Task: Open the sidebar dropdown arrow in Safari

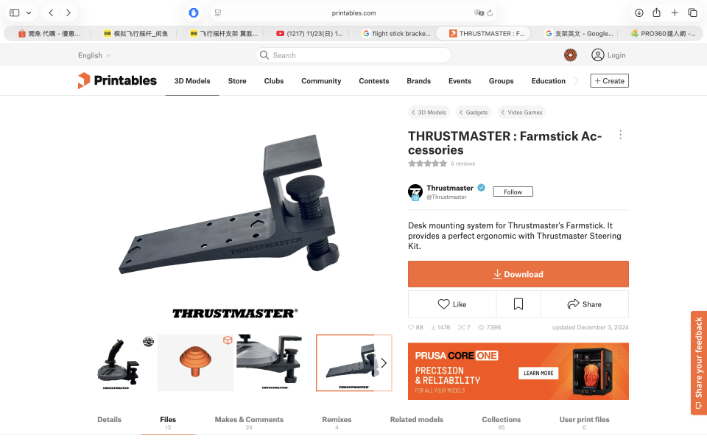Action: click(29, 13)
